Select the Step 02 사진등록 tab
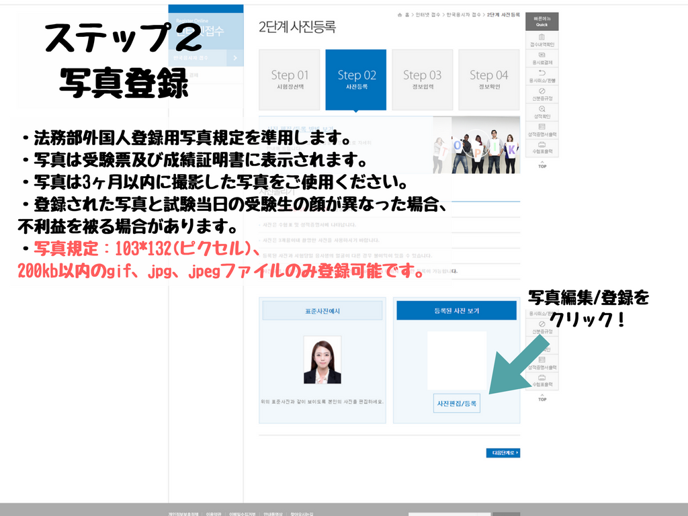Image resolution: width=688 pixels, height=516 pixels. tap(356, 79)
